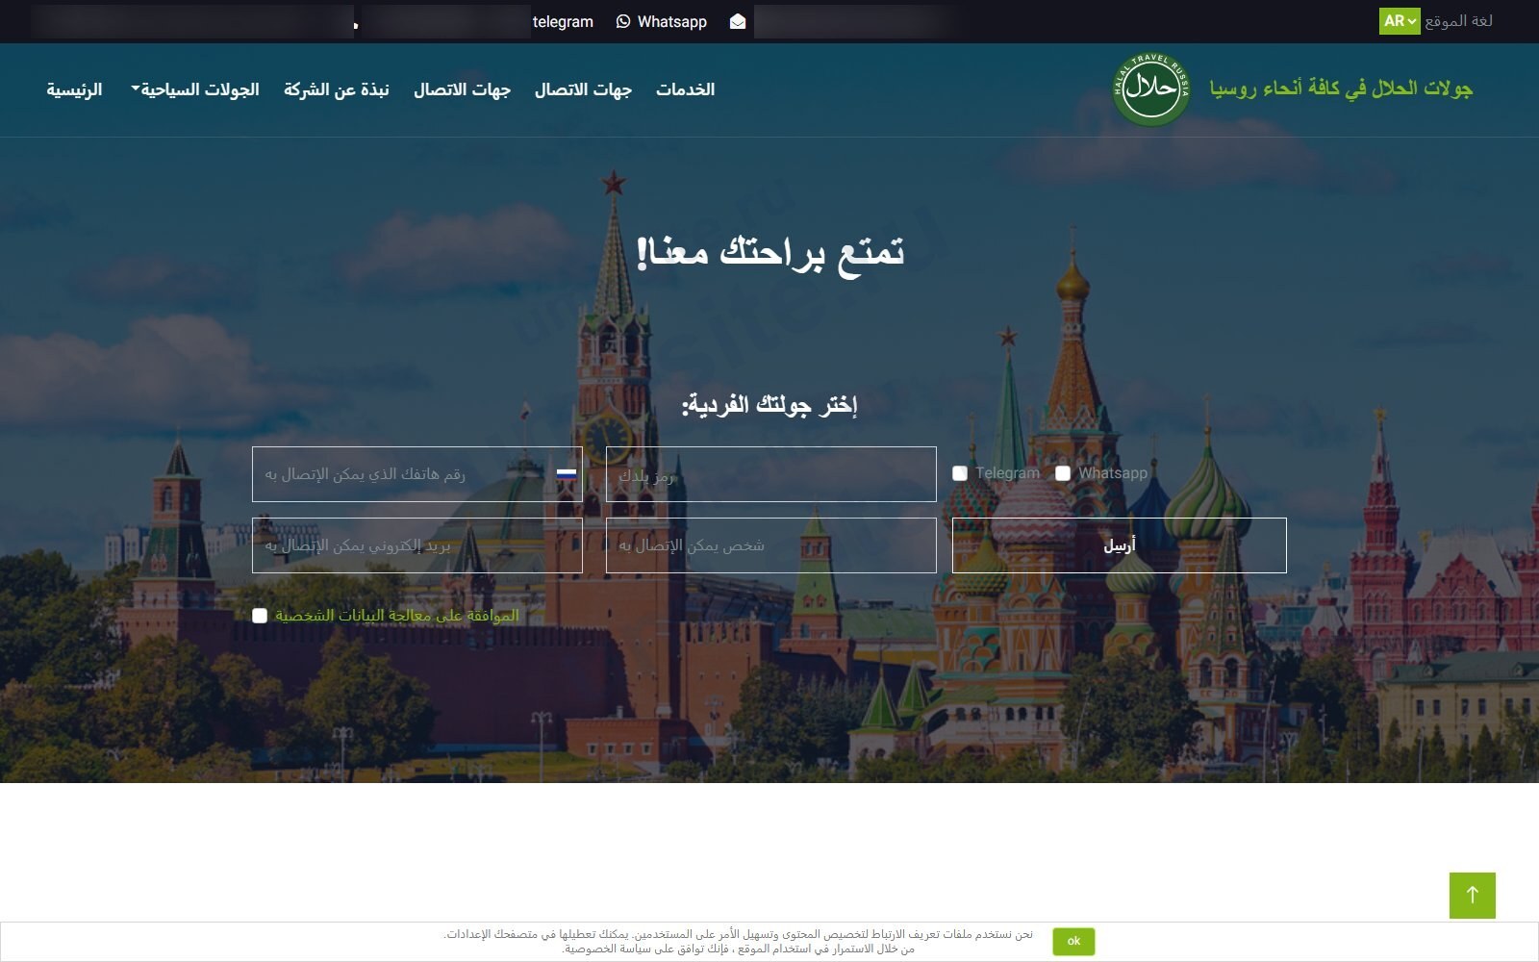Click the لغة الموقع label text
The width and height of the screenshot is (1539, 962).
[1459, 21]
